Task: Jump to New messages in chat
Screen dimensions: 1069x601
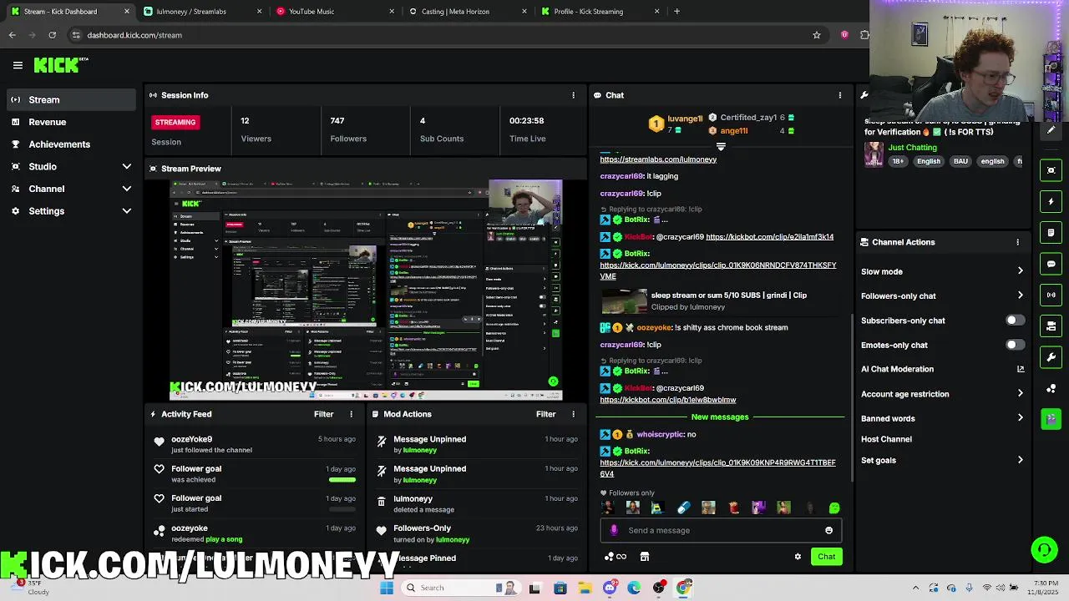Action: [x=720, y=417]
